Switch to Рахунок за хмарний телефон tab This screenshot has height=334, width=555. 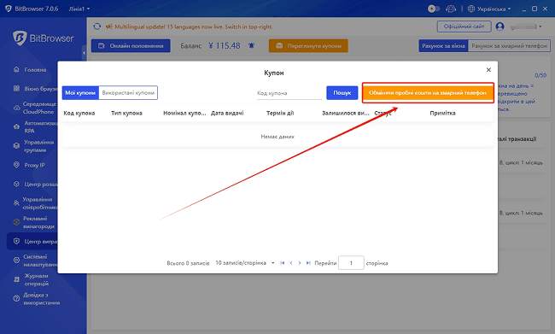[x=510, y=46]
